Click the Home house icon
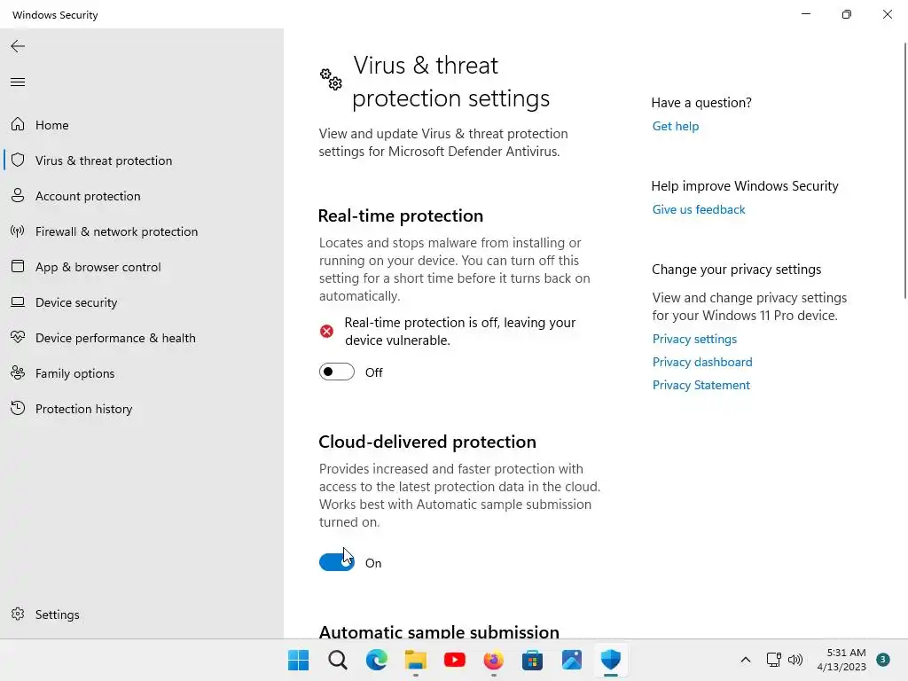 [x=18, y=124]
